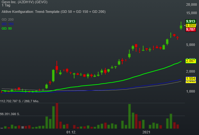Click the 112.702.797 S. / 268,7 Mio. volume label
Image resolution: width=199 pixels, height=135 pixels.
click(20, 101)
